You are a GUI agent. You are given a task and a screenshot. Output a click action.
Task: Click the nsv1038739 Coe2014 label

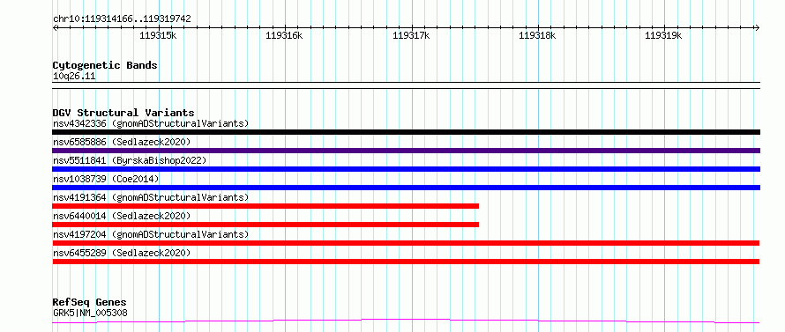point(106,179)
